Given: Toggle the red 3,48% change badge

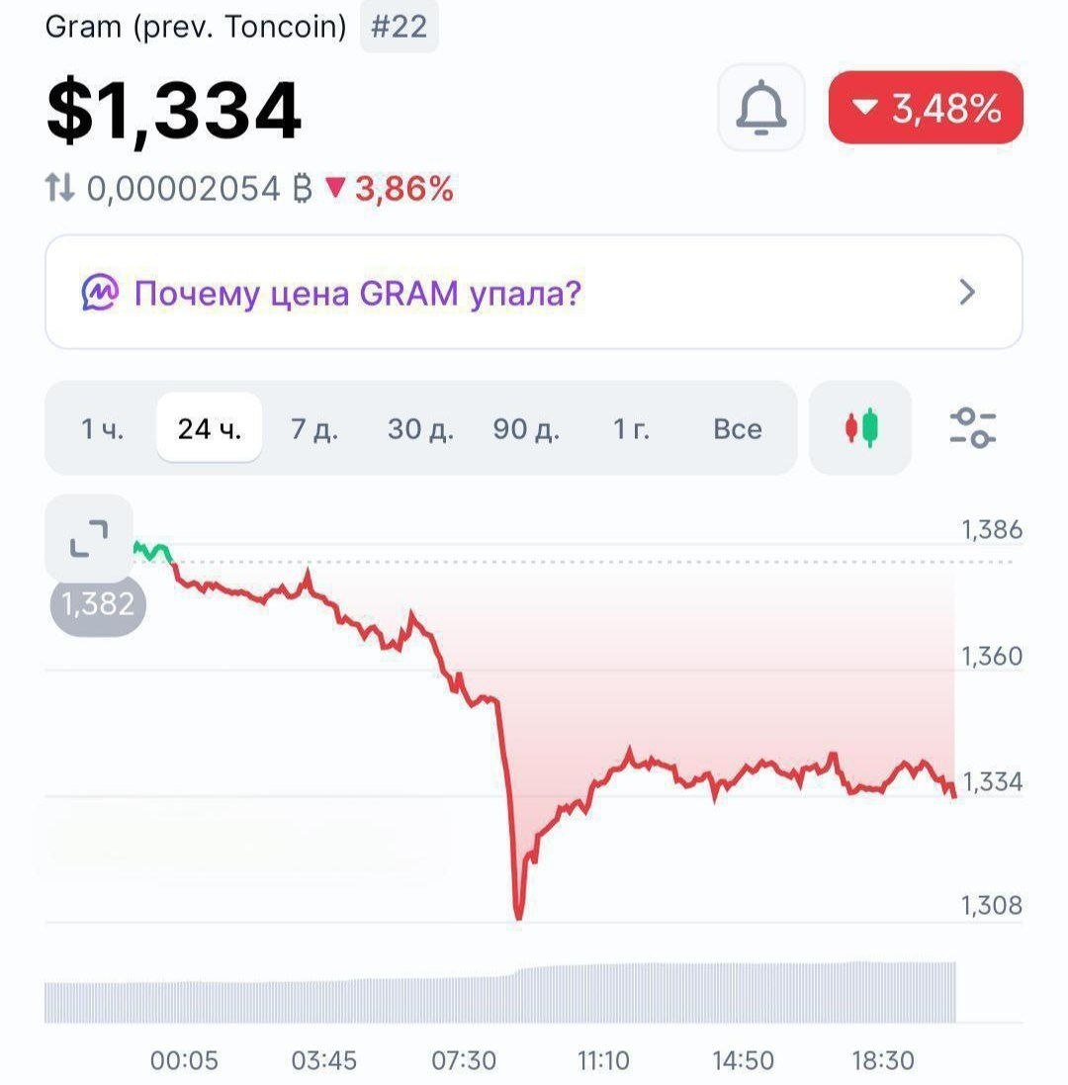Looking at the screenshot, I should 926,107.
